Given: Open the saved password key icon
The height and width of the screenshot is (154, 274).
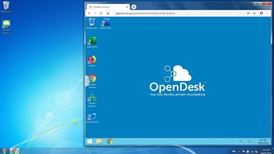Looking at the screenshot, I should [248, 13].
